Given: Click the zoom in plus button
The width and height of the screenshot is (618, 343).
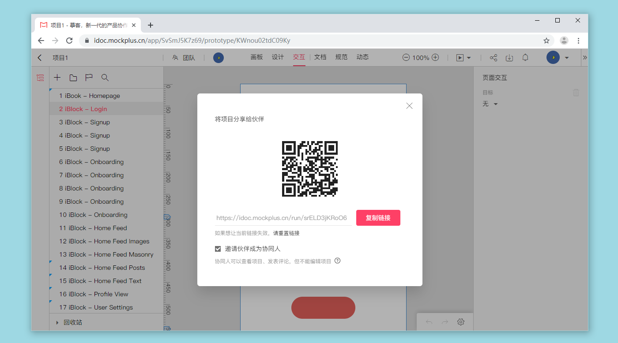Looking at the screenshot, I should coord(435,58).
